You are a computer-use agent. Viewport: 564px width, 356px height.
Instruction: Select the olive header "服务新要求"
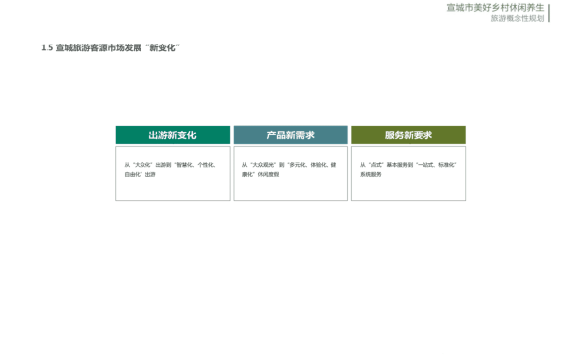(409, 134)
